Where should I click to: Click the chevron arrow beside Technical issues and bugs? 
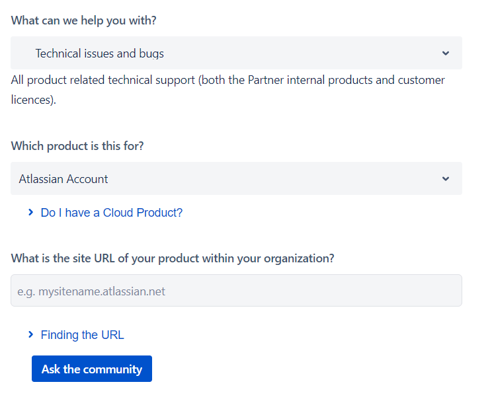click(x=446, y=53)
